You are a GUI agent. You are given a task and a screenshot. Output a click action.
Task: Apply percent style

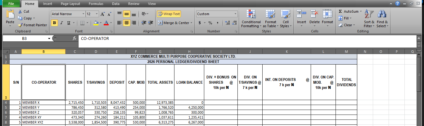click(210, 23)
